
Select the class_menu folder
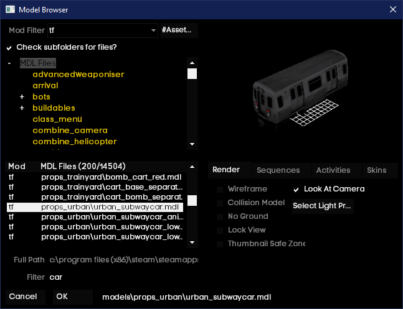[x=57, y=119]
